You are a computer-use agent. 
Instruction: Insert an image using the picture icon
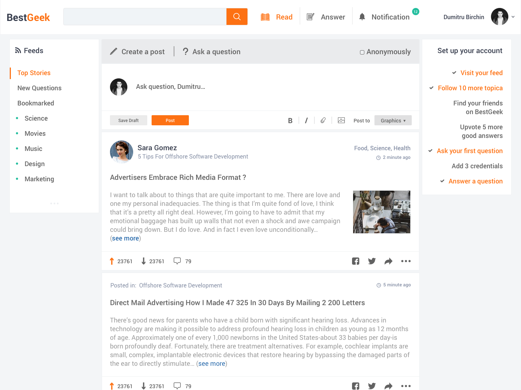coord(341,120)
